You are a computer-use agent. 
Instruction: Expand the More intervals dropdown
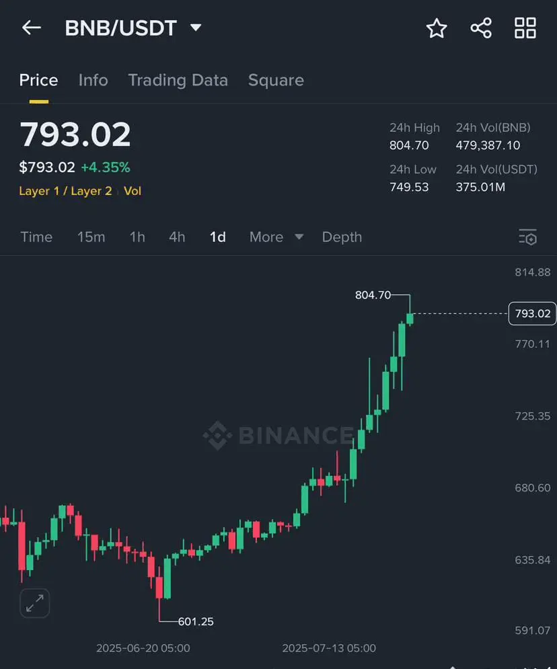(276, 237)
